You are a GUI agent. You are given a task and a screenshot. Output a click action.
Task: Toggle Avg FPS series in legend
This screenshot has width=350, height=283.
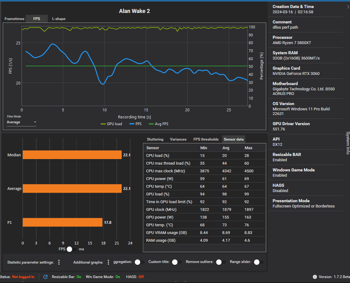click(x=158, y=124)
